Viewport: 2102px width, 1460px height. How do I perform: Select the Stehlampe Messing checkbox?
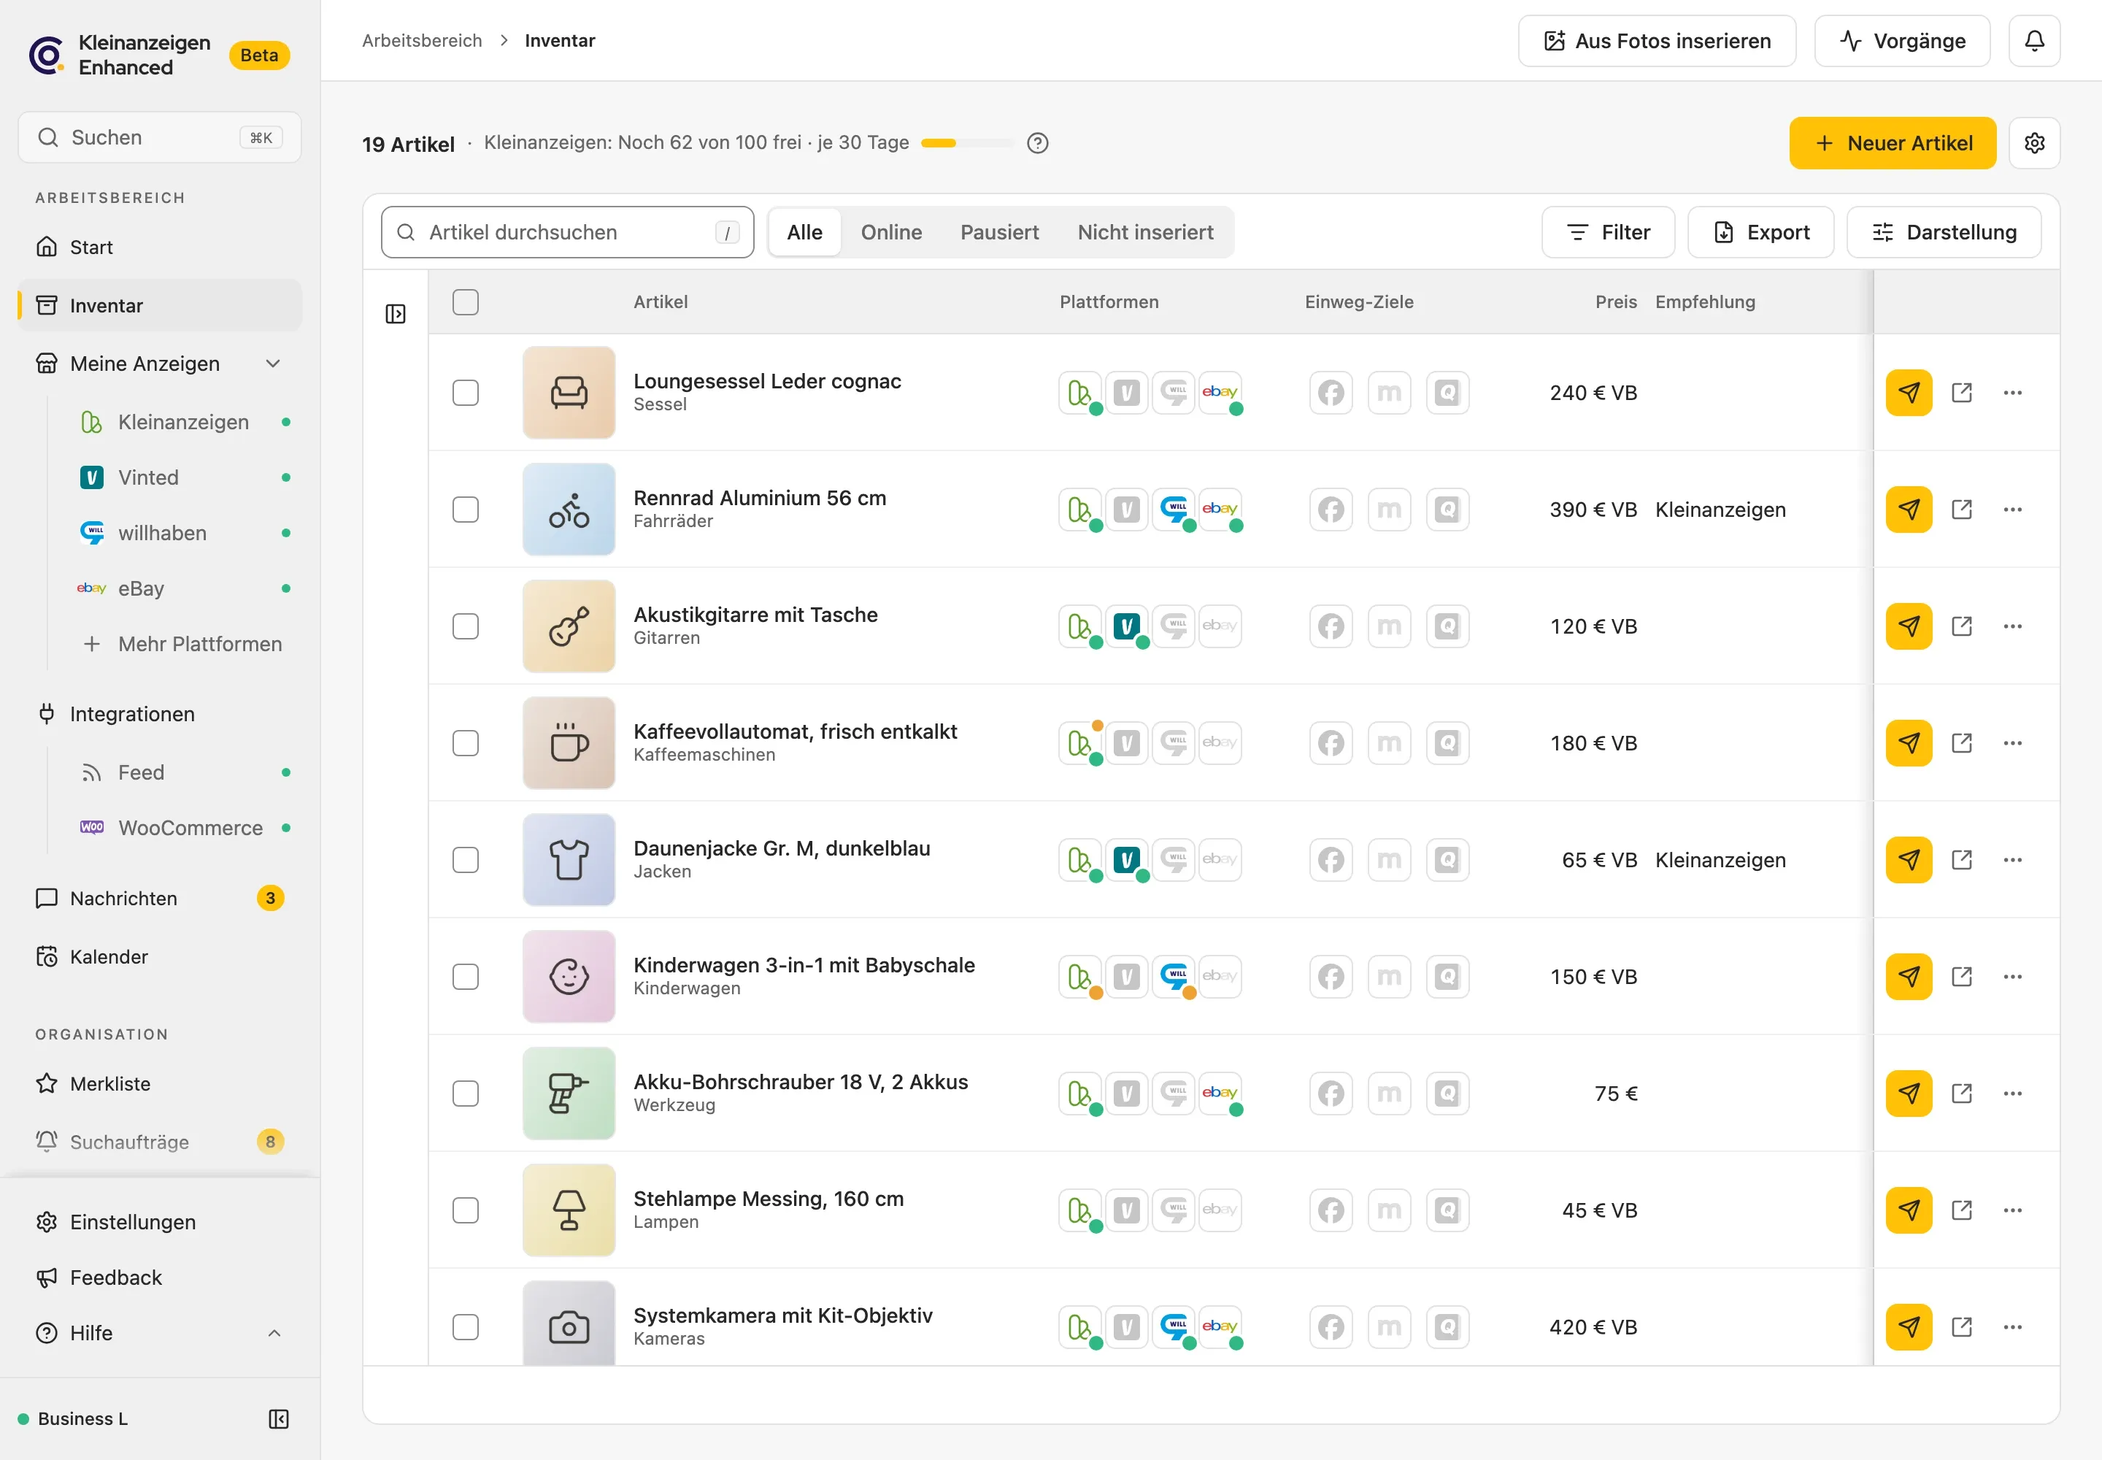pos(466,1210)
